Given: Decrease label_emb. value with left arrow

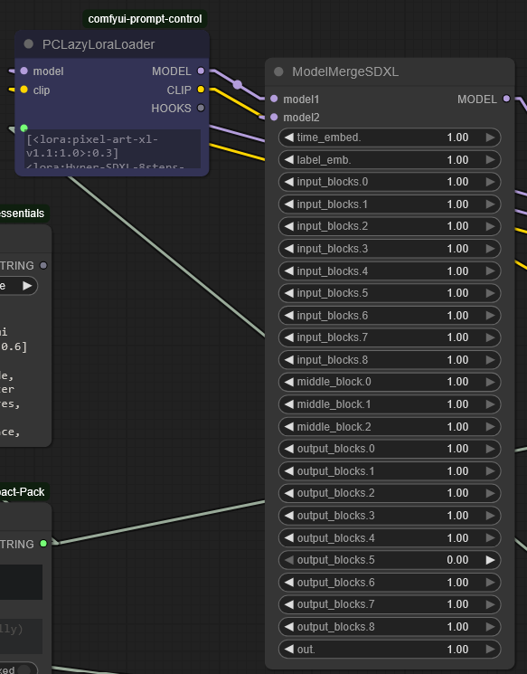Looking at the screenshot, I should click(288, 160).
